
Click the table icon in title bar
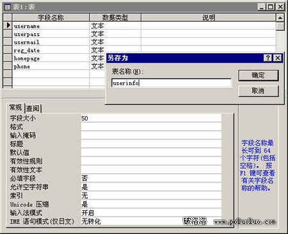pos(7,7)
